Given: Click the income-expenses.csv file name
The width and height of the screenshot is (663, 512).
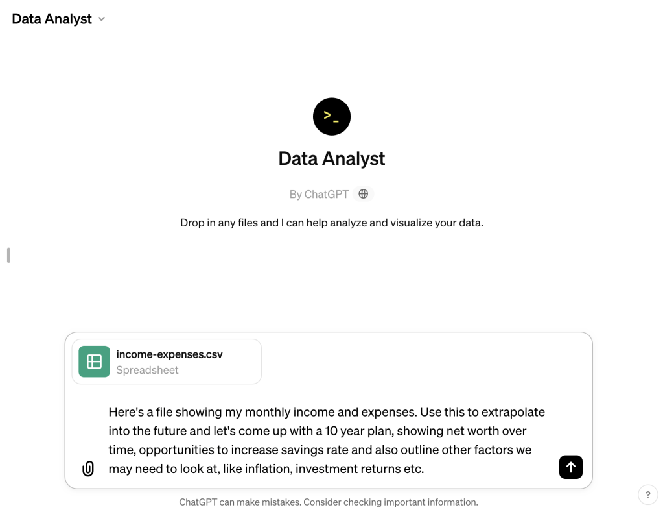Looking at the screenshot, I should click(x=169, y=354).
